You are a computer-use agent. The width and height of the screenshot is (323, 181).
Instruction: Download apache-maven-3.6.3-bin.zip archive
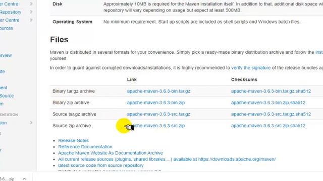coord(156,103)
